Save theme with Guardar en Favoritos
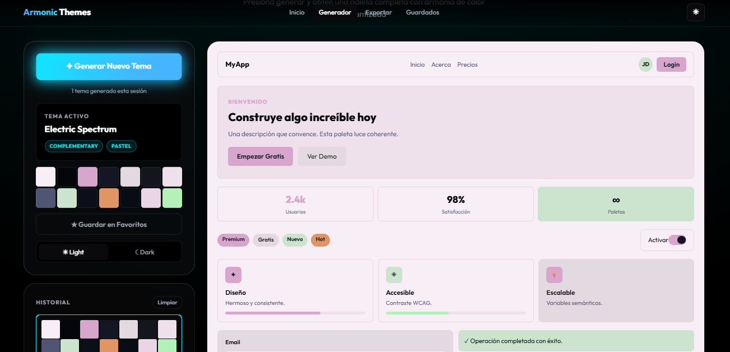This screenshot has width=730, height=352. [x=109, y=224]
